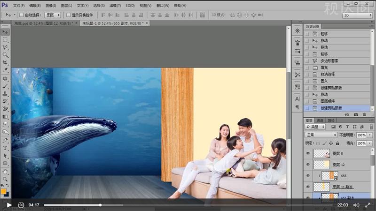
Task: Select the Quick Selection tool
Action: tap(5, 55)
